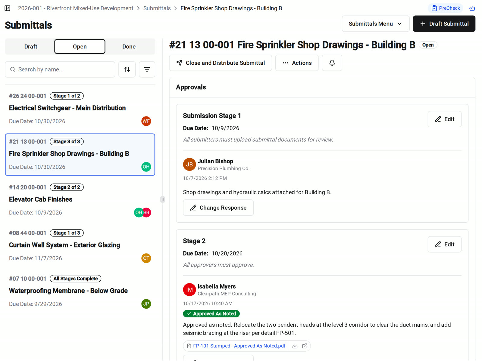Click CT avatar on Curtain Wall System
The height and width of the screenshot is (361, 482).
[146, 258]
